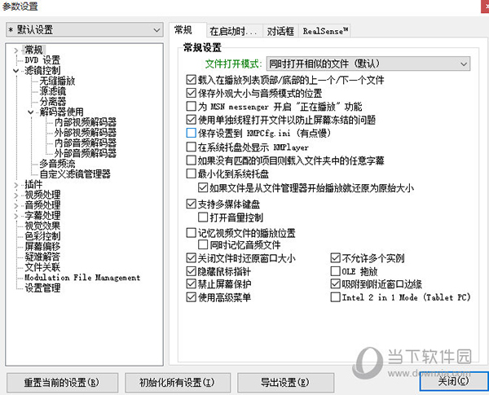Uncheck 保存外观大小与音频模式的位置
The height and width of the screenshot is (395, 489).
click(191, 93)
